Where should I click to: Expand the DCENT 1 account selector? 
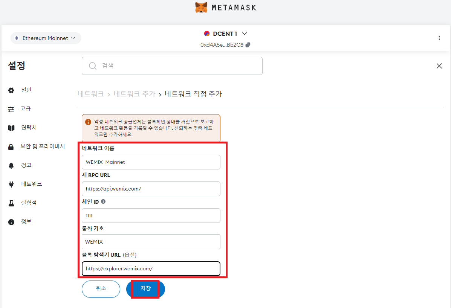tap(245, 34)
